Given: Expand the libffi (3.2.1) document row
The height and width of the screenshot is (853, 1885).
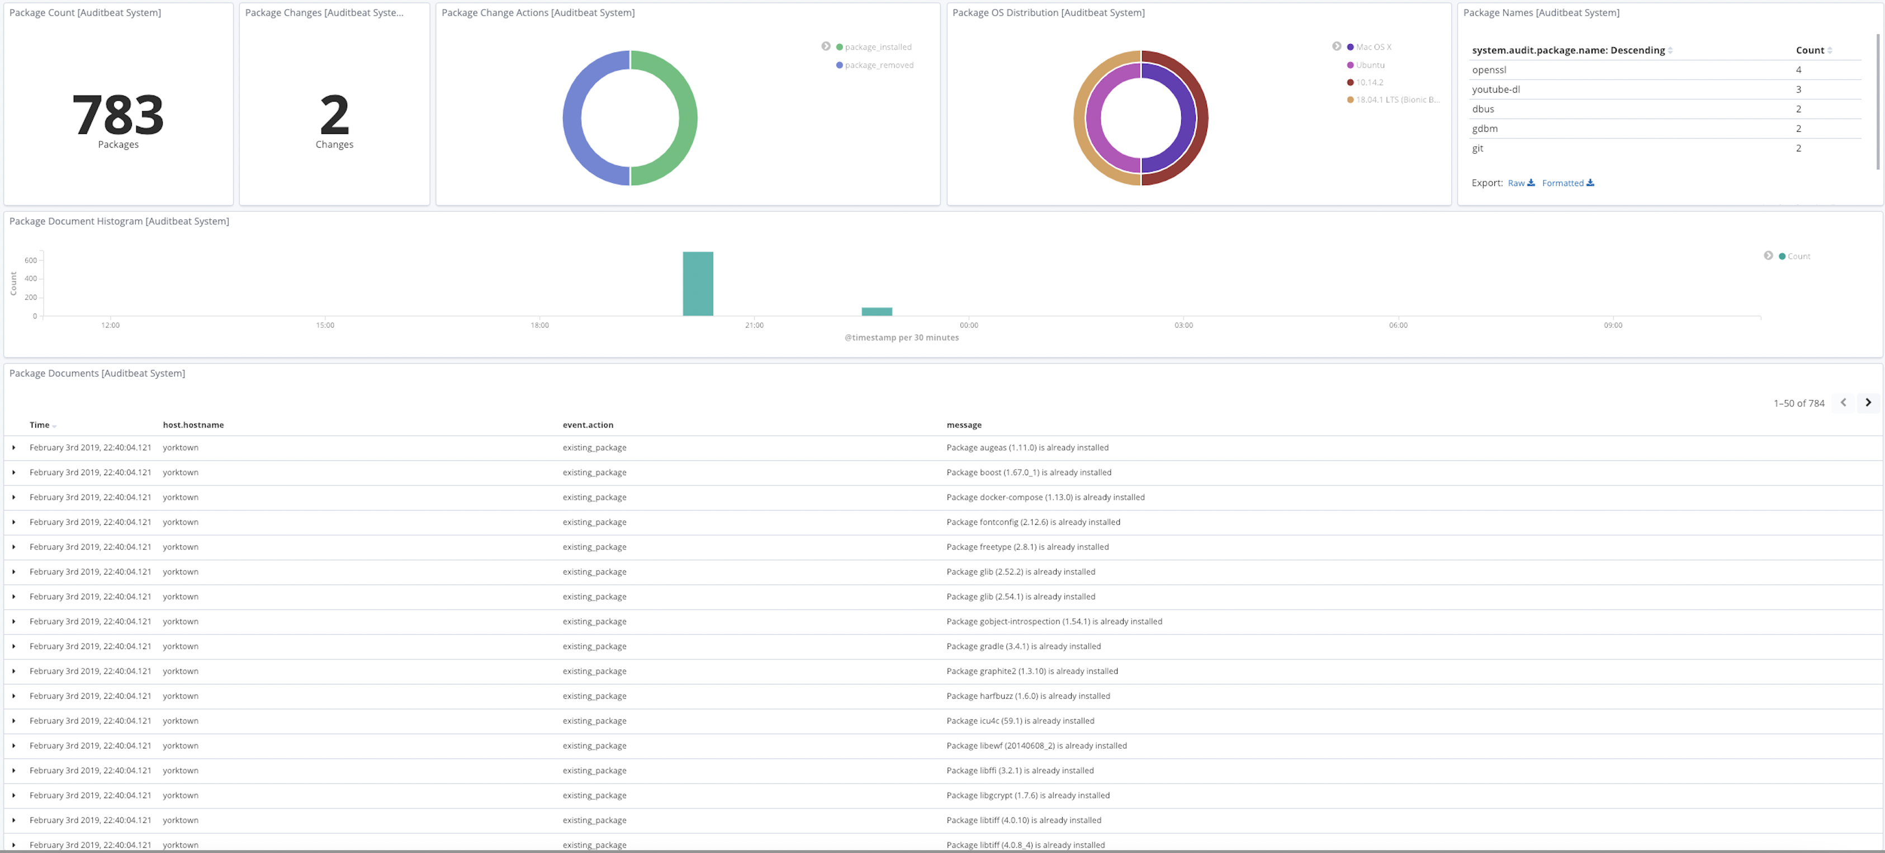Looking at the screenshot, I should (13, 771).
